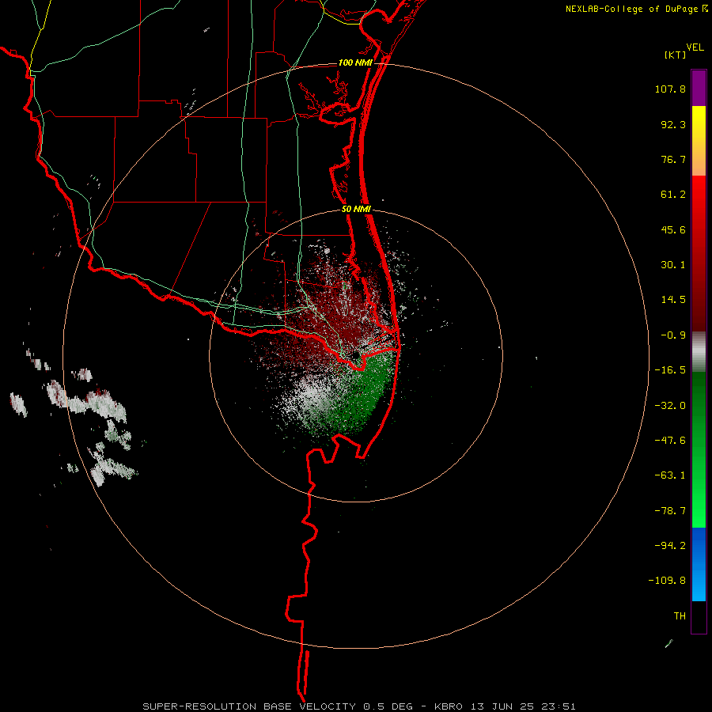Screen dimensions: 712x712
Task: Pick the yellow segment of the color bar
Action: pyautogui.click(x=699, y=141)
